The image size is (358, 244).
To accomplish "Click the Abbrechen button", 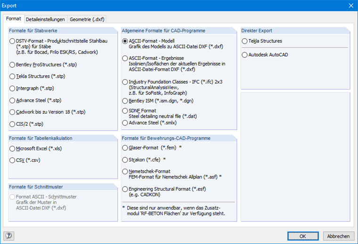I will [x=338, y=236].
